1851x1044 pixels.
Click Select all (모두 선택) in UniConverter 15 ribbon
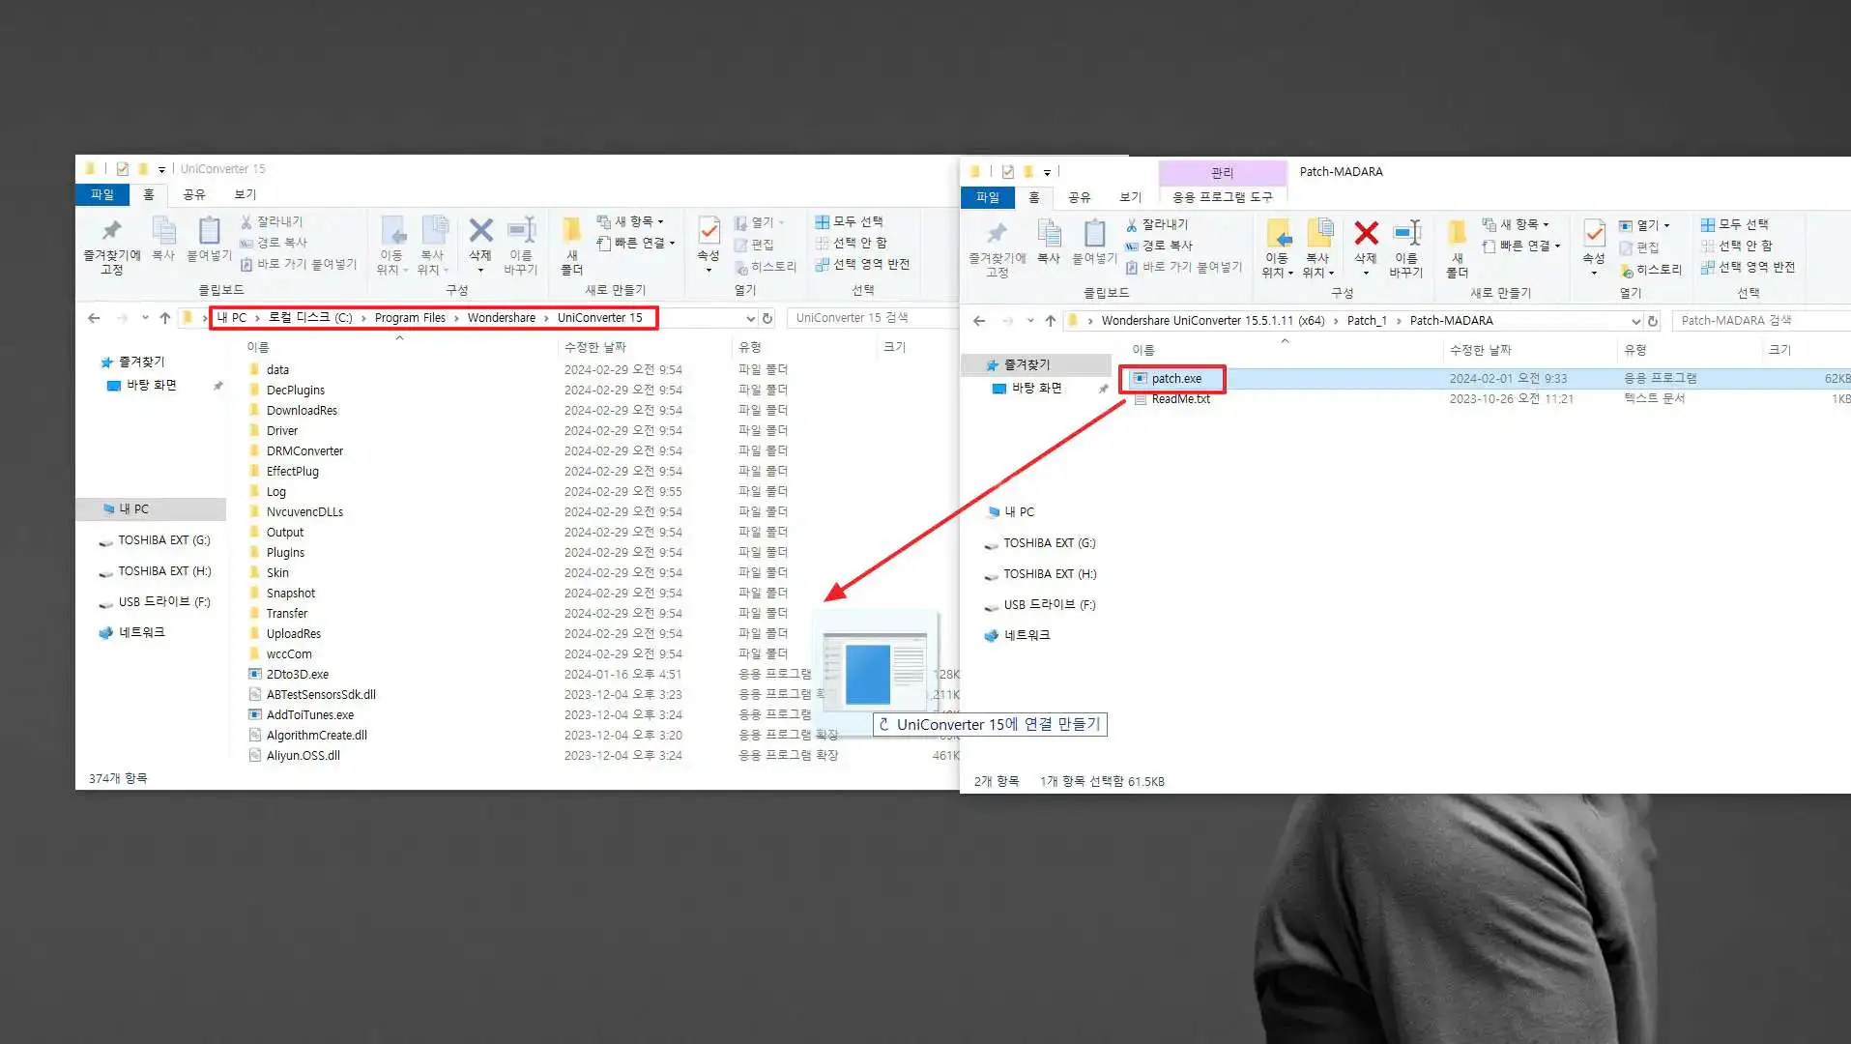coord(849,221)
